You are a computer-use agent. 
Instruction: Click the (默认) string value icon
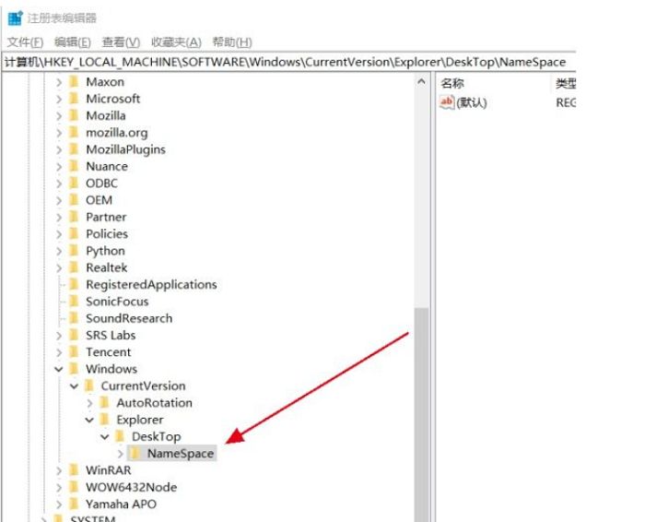click(447, 102)
